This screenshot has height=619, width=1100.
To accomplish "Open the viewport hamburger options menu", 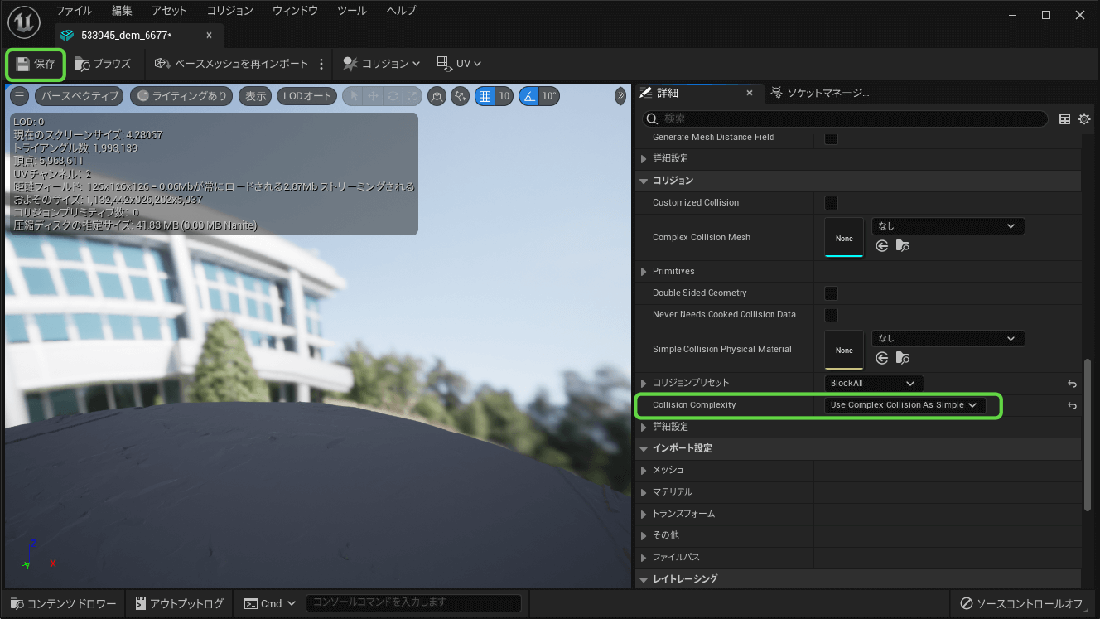I will tap(20, 96).
